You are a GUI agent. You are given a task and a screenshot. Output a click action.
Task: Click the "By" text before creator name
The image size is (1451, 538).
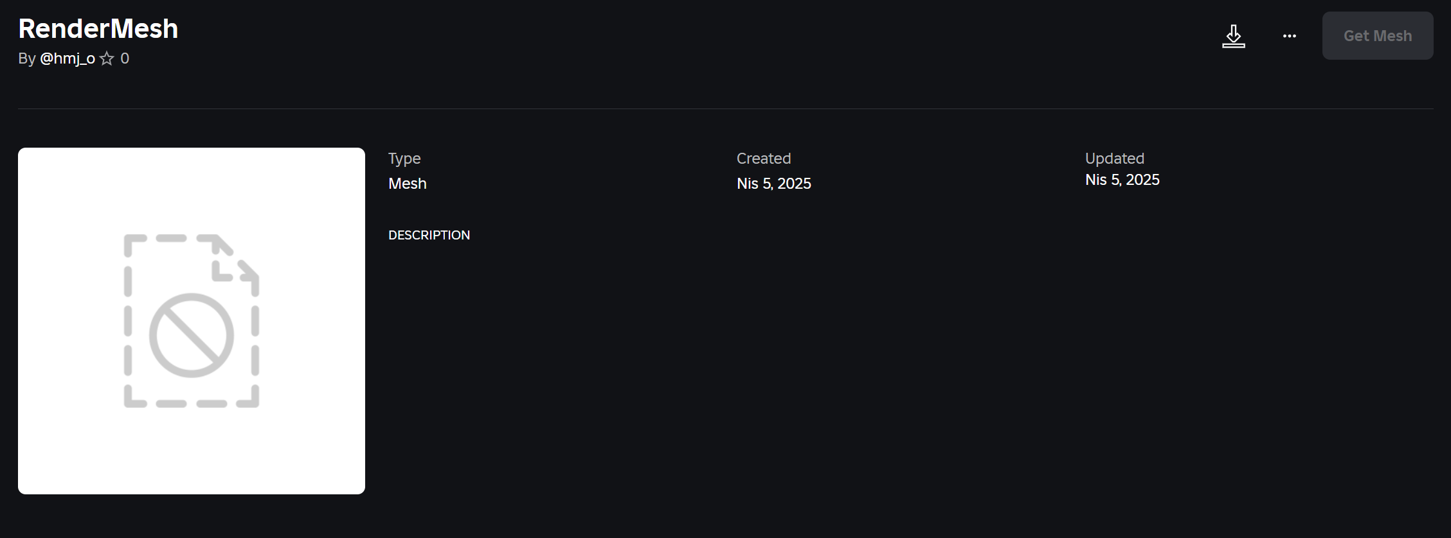[x=27, y=59]
